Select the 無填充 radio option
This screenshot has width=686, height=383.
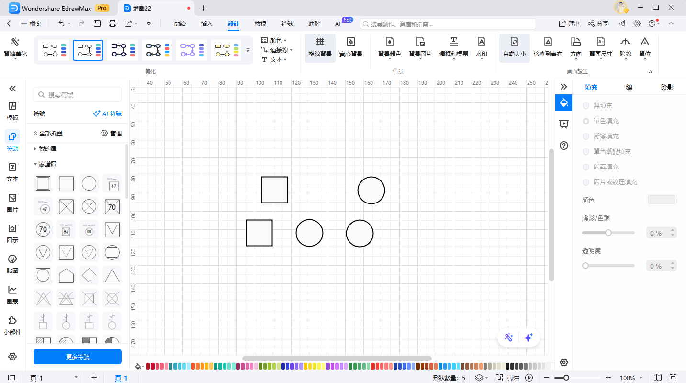(586, 105)
